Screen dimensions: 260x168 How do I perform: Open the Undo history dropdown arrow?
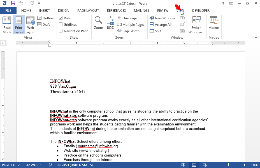[x=26, y=3]
